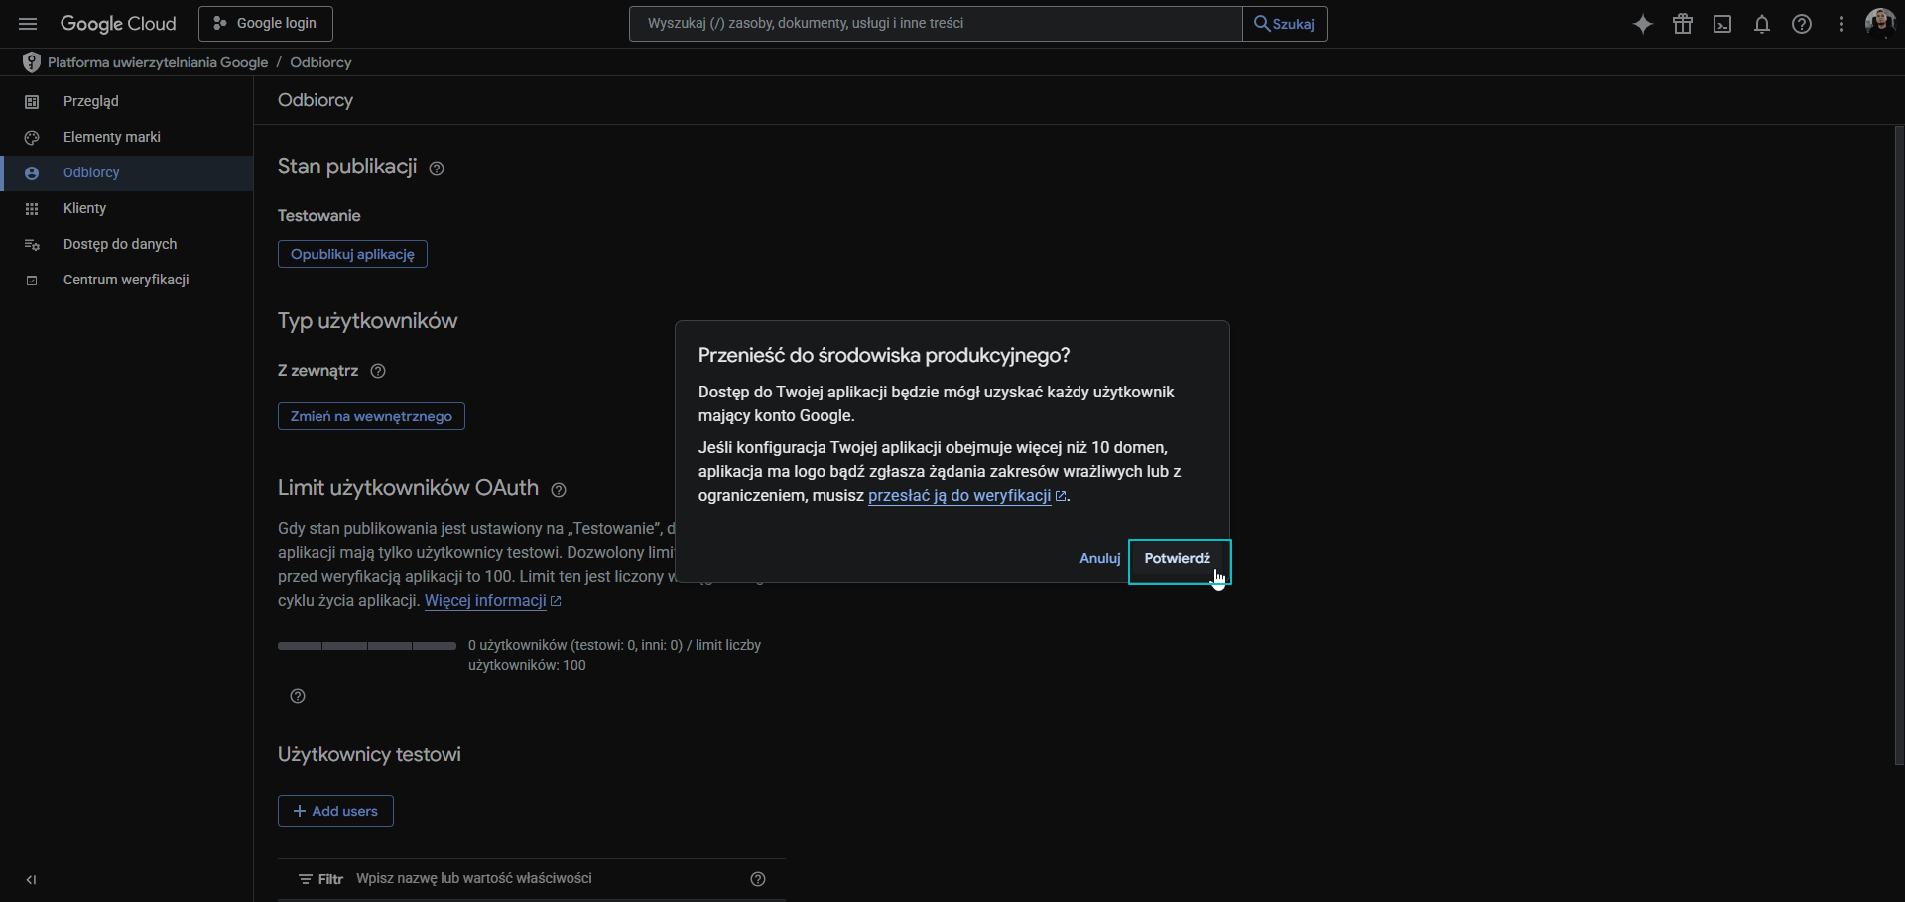Image resolution: width=1905 pixels, height=902 pixels.
Task: Open Gemini AI assistant sparkle icon
Action: pyautogui.click(x=1643, y=24)
